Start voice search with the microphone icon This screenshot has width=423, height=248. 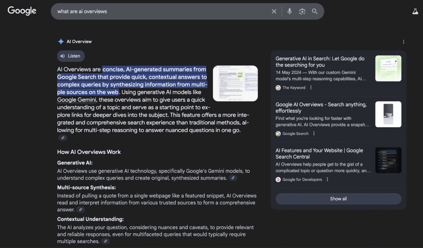[290, 11]
